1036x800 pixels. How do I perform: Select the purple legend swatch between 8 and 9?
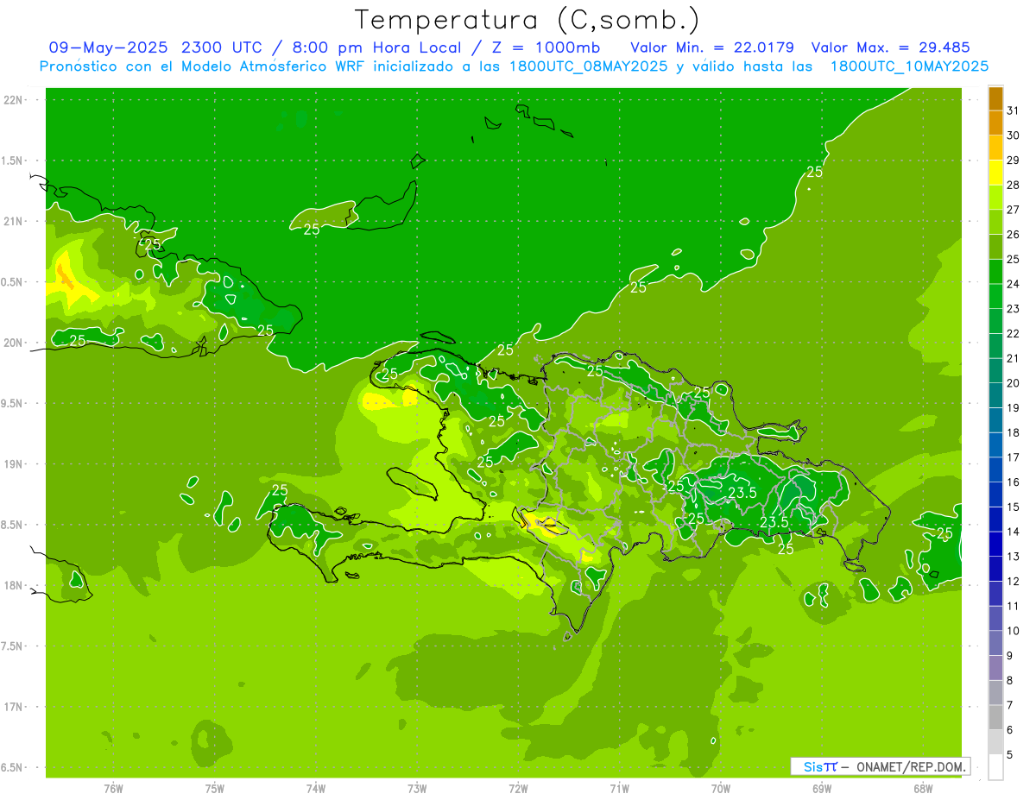(995, 668)
